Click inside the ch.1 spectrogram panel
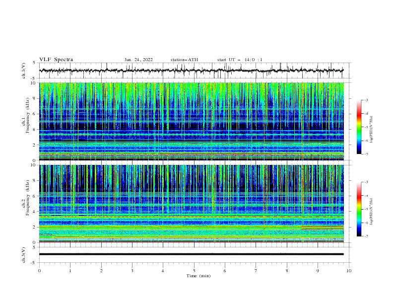This screenshot has height=304, width=393. point(191,121)
